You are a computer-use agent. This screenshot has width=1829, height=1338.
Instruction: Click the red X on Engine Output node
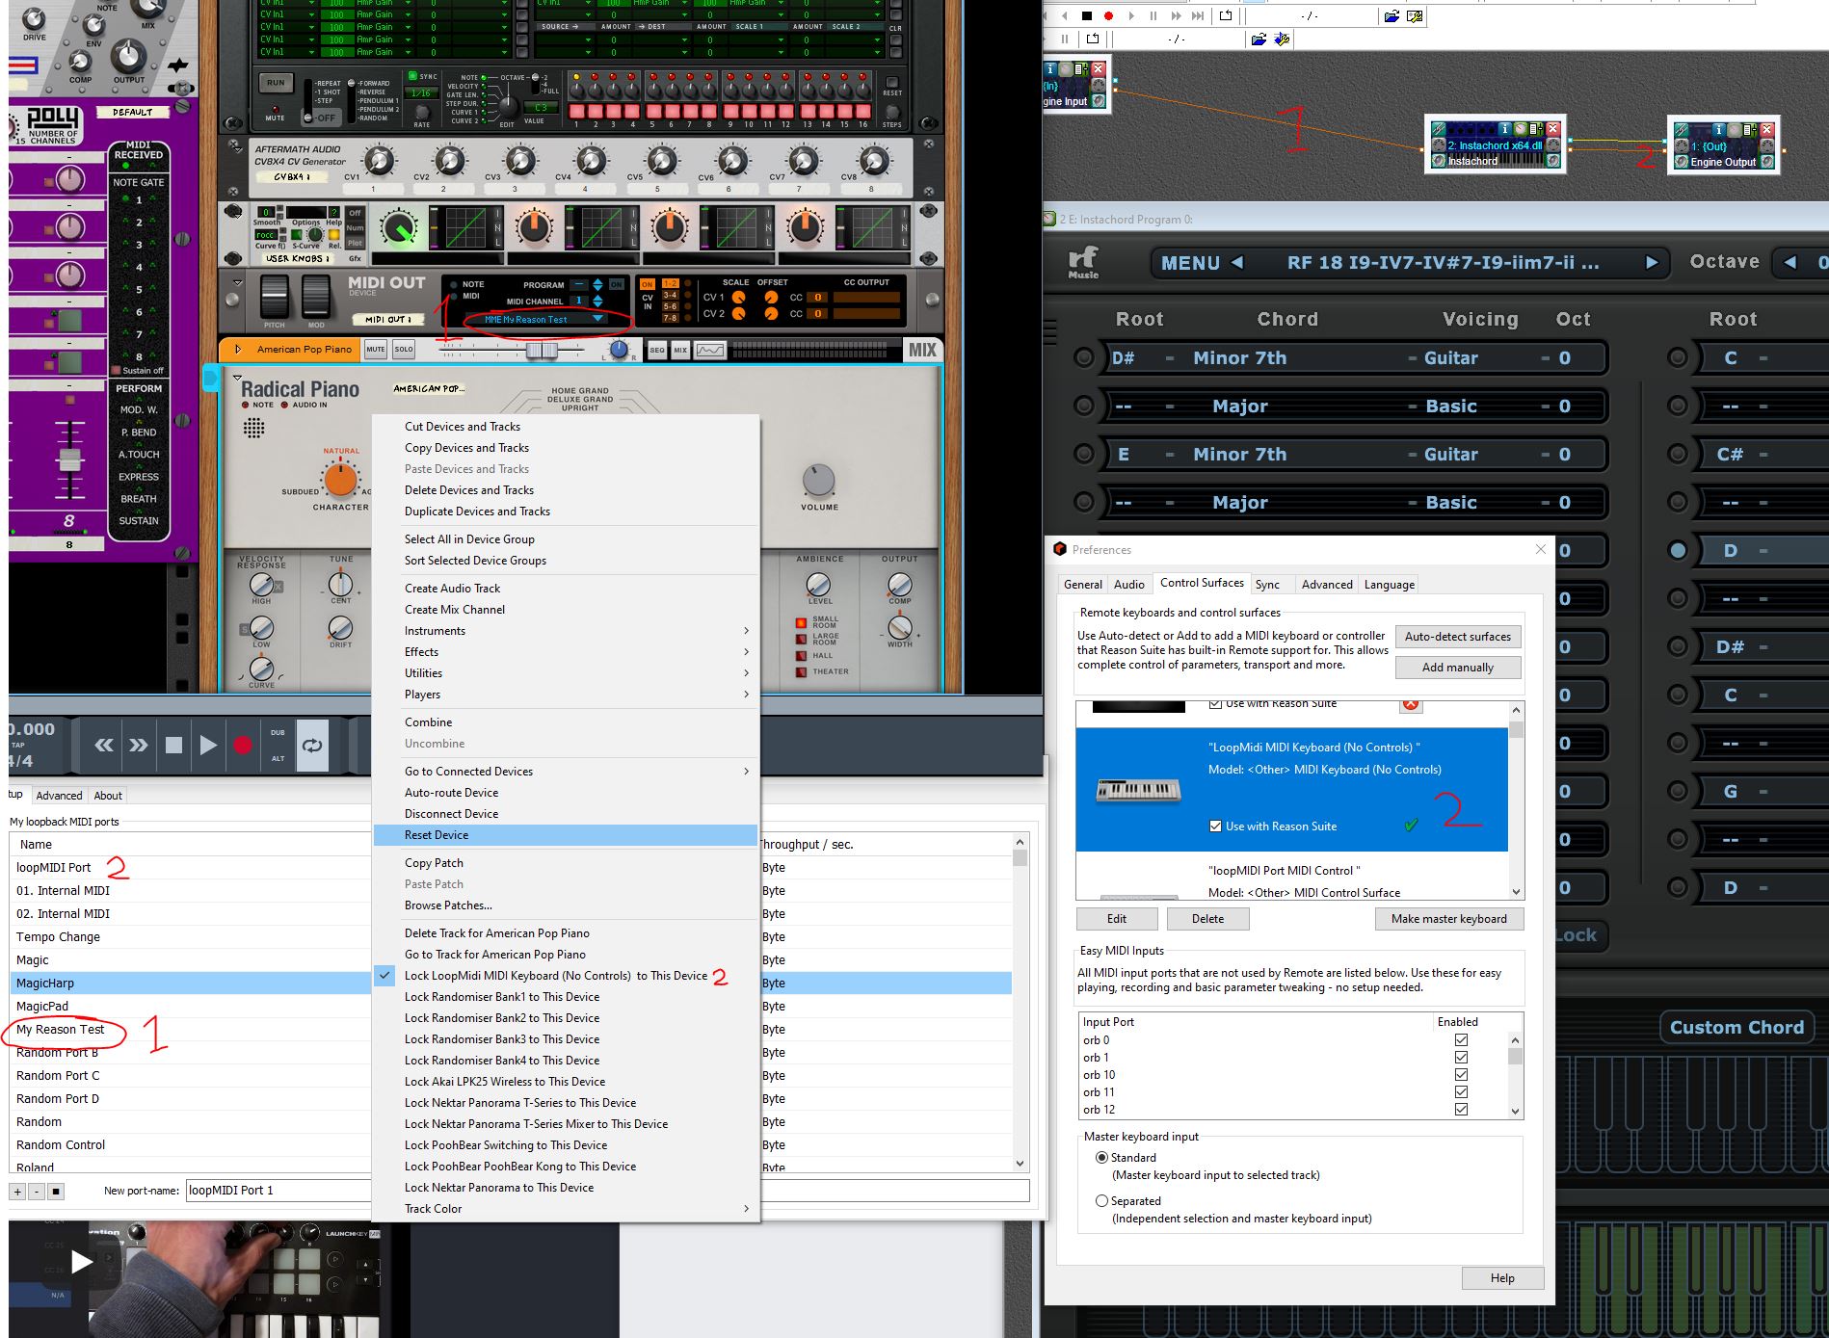coord(1766,128)
